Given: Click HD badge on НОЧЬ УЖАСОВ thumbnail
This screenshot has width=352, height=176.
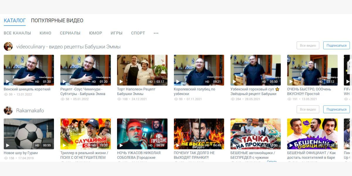Looking at the screenshot, I should point(150,145).
